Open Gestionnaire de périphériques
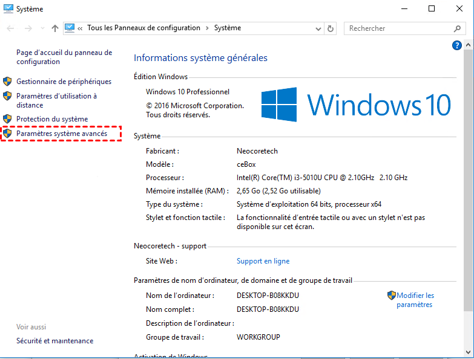 point(64,82)
